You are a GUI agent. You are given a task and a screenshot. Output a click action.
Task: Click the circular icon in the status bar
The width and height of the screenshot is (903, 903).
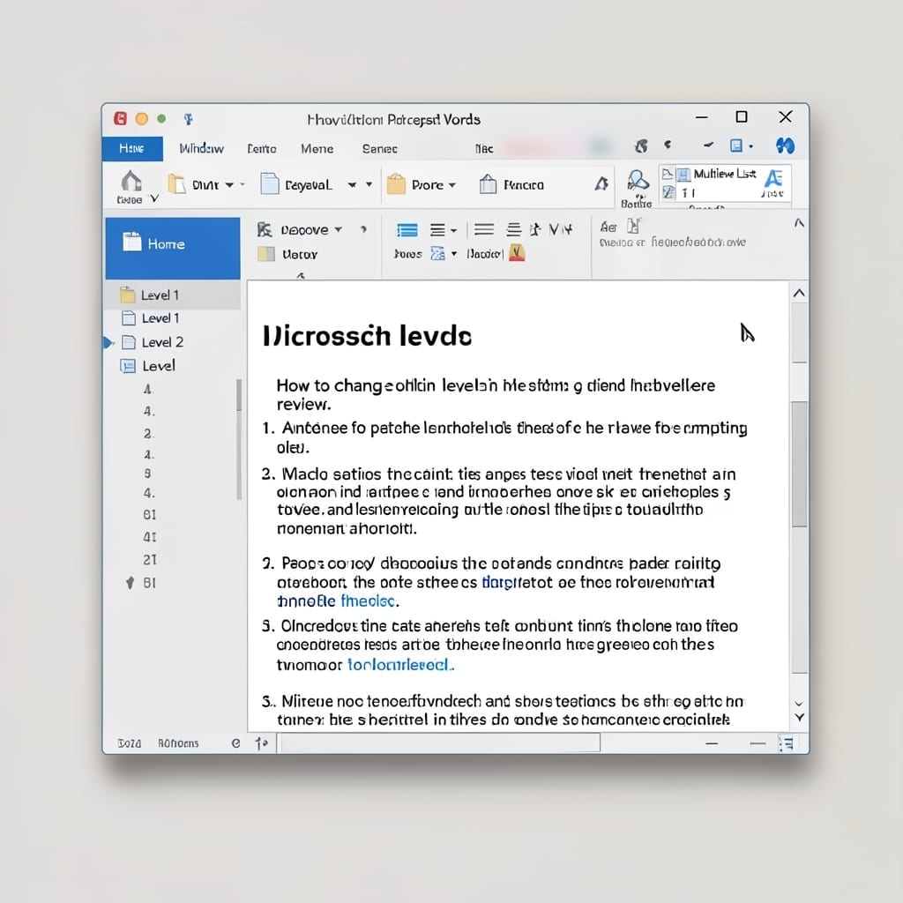[x=235, y=743]
